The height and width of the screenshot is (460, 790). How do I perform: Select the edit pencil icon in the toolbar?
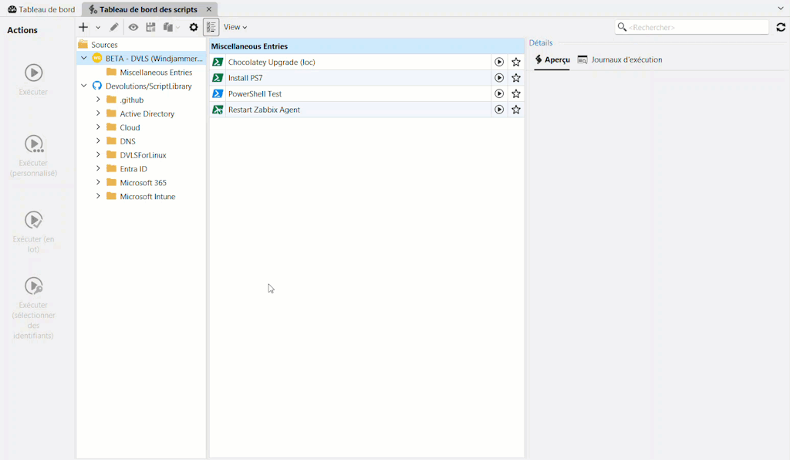click(113, 27)
